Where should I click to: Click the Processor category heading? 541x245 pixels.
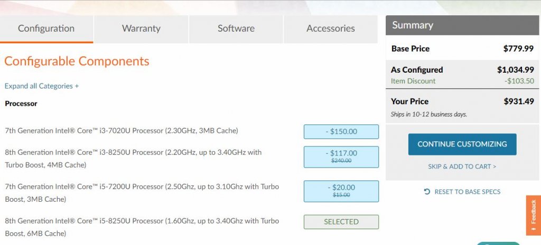(21, 104)
